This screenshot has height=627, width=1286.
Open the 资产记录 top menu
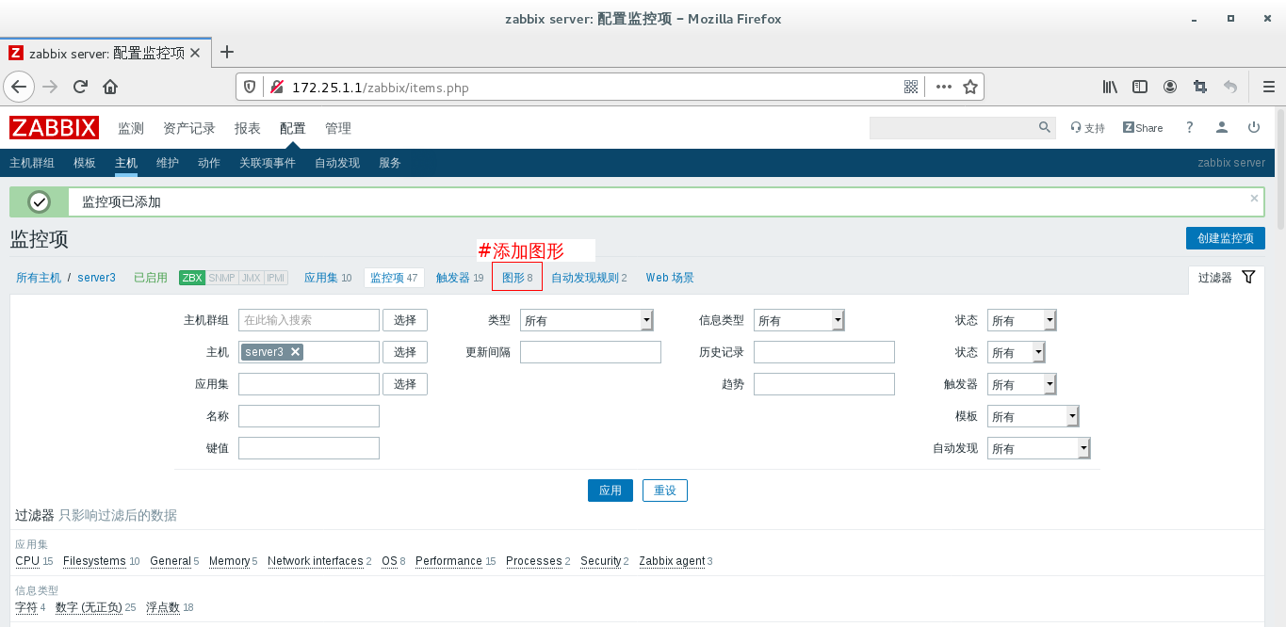click(x=189, y=128)
